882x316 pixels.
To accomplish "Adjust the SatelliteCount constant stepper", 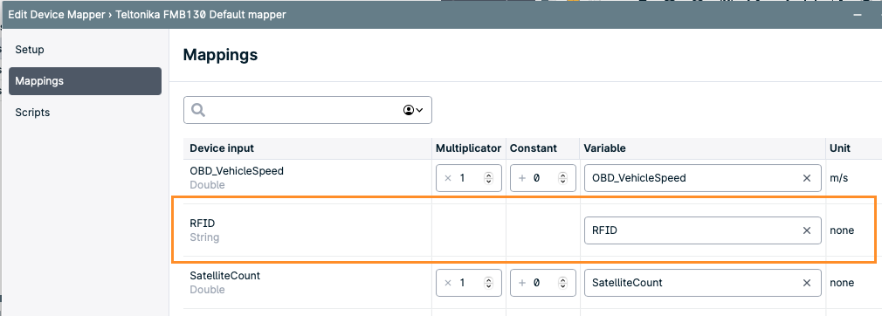I will tap(562, 283).
